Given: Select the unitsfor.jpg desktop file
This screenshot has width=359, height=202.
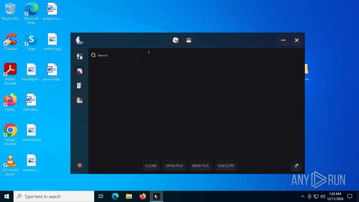Looking at the screenshot, I should 52,42.
